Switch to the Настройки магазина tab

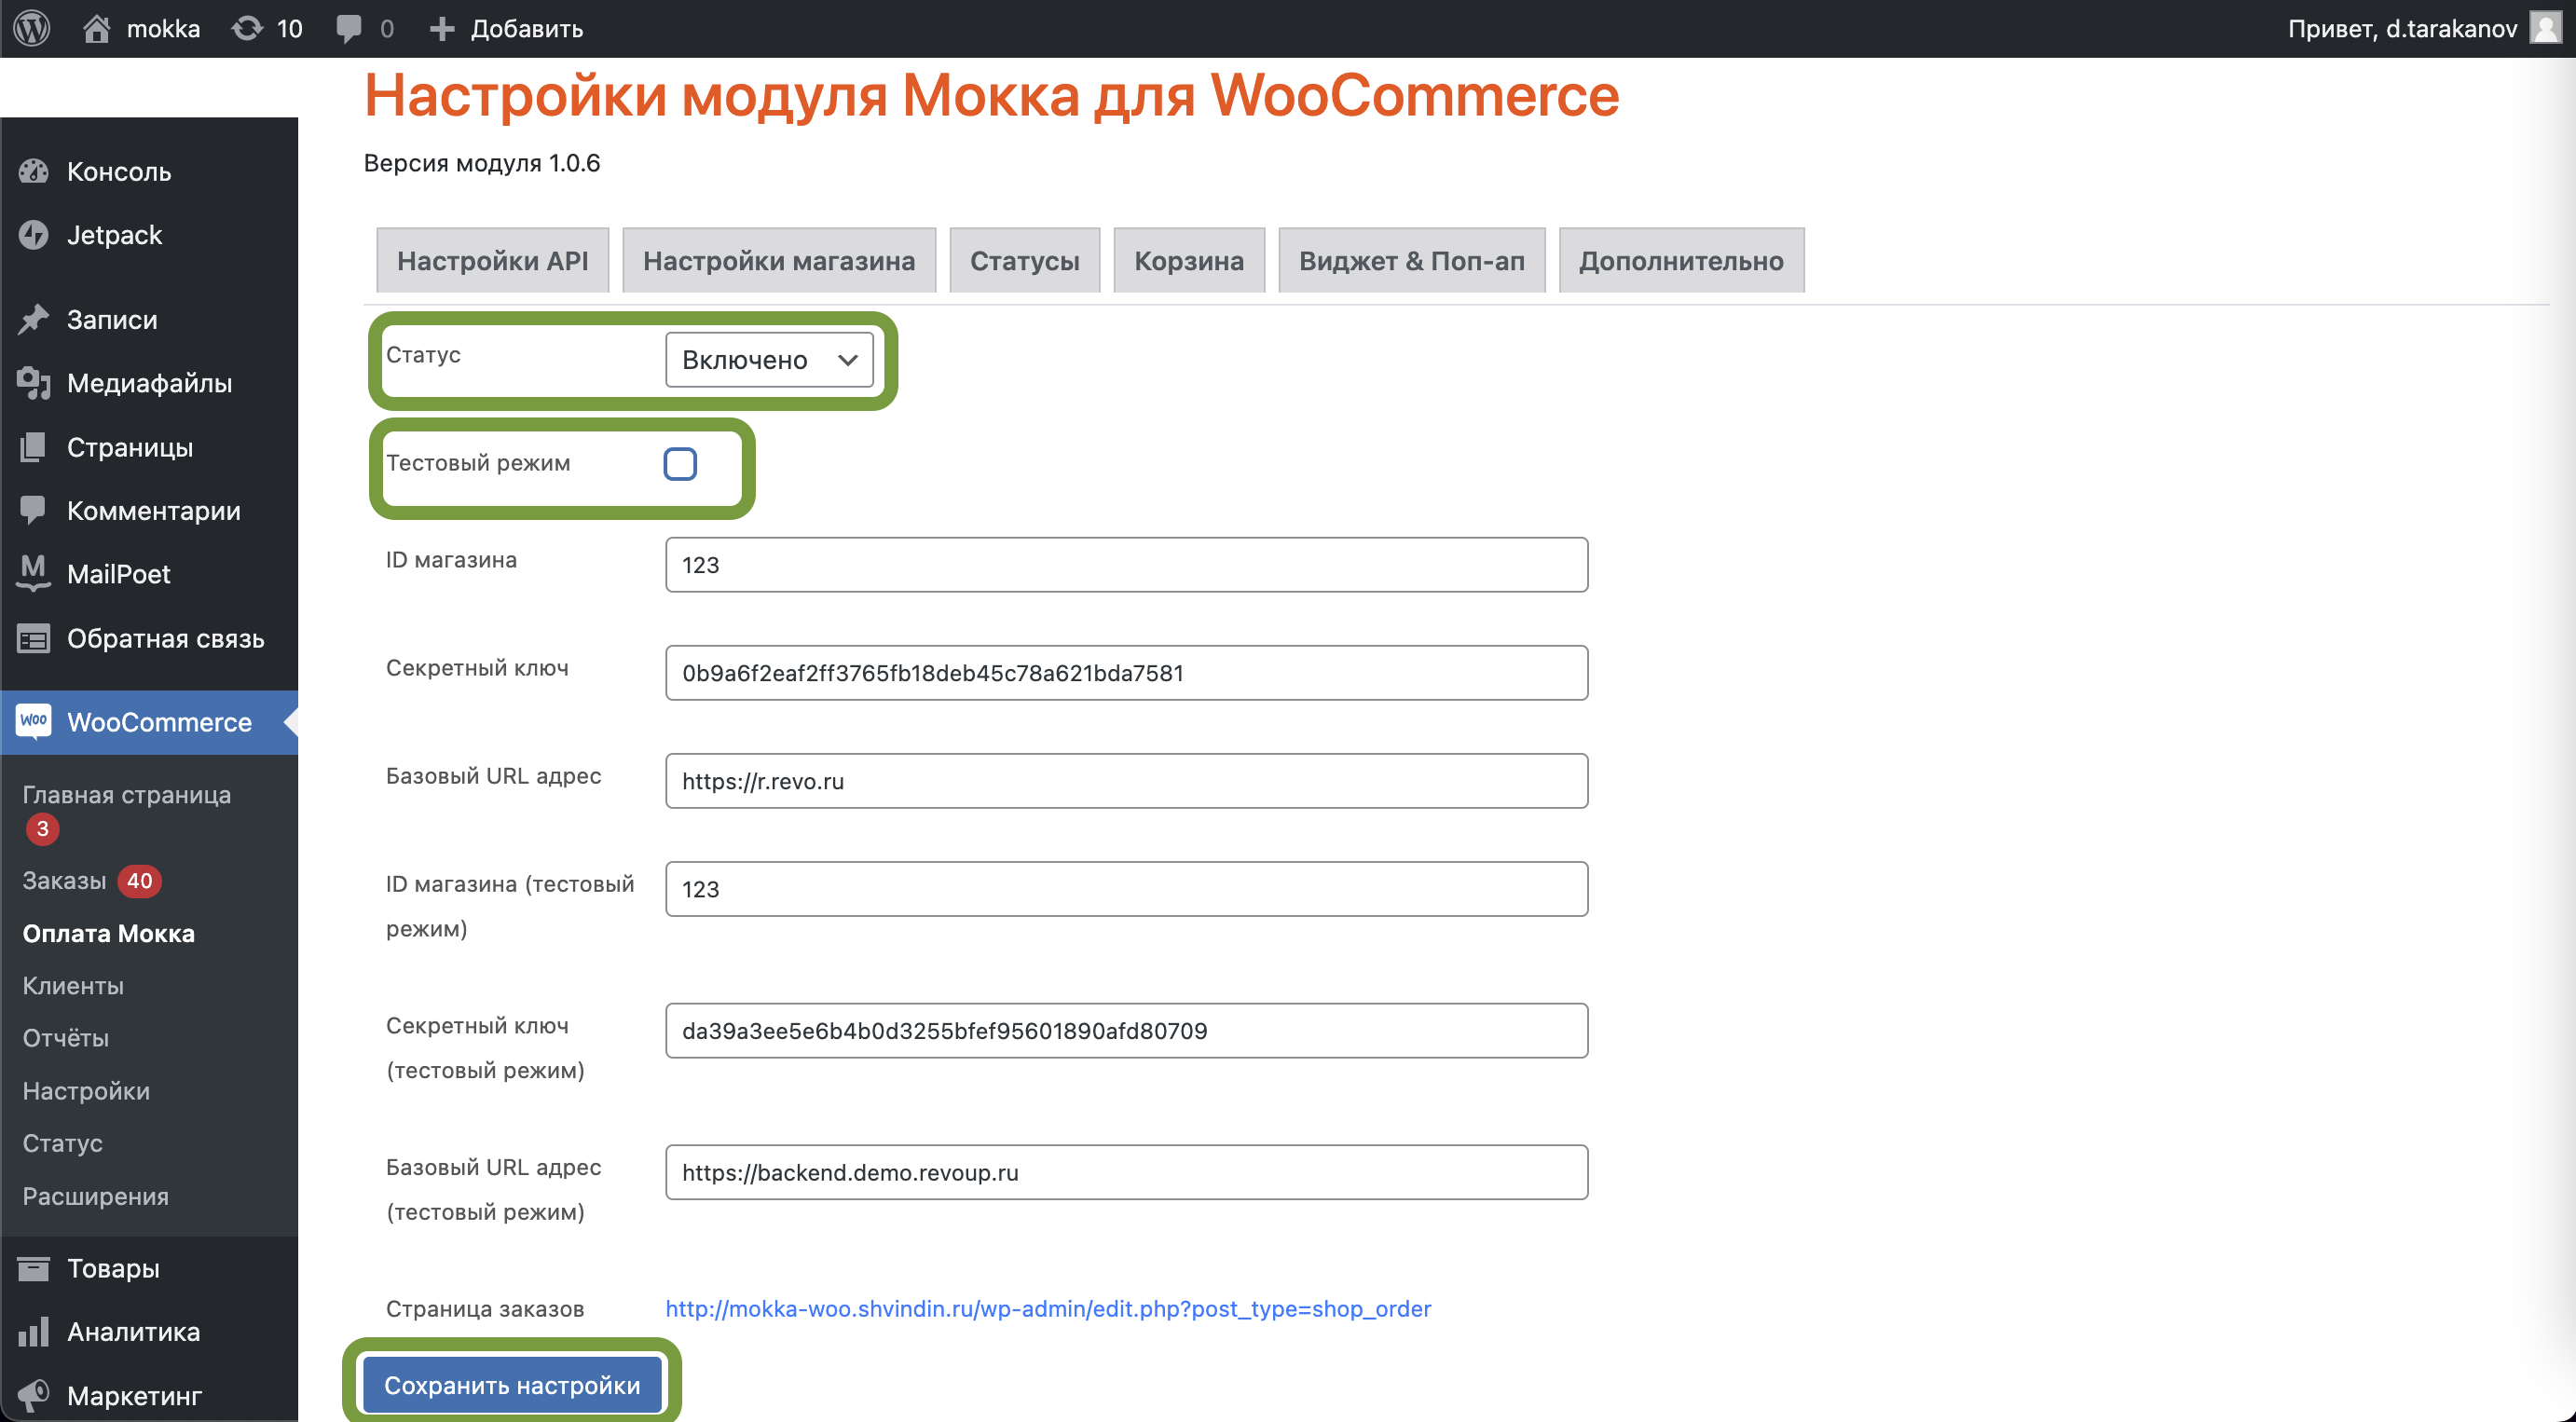(778, 261)
